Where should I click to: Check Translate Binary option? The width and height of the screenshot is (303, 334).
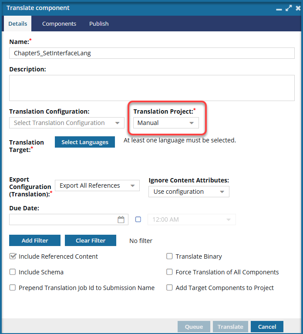click(170, 256)
